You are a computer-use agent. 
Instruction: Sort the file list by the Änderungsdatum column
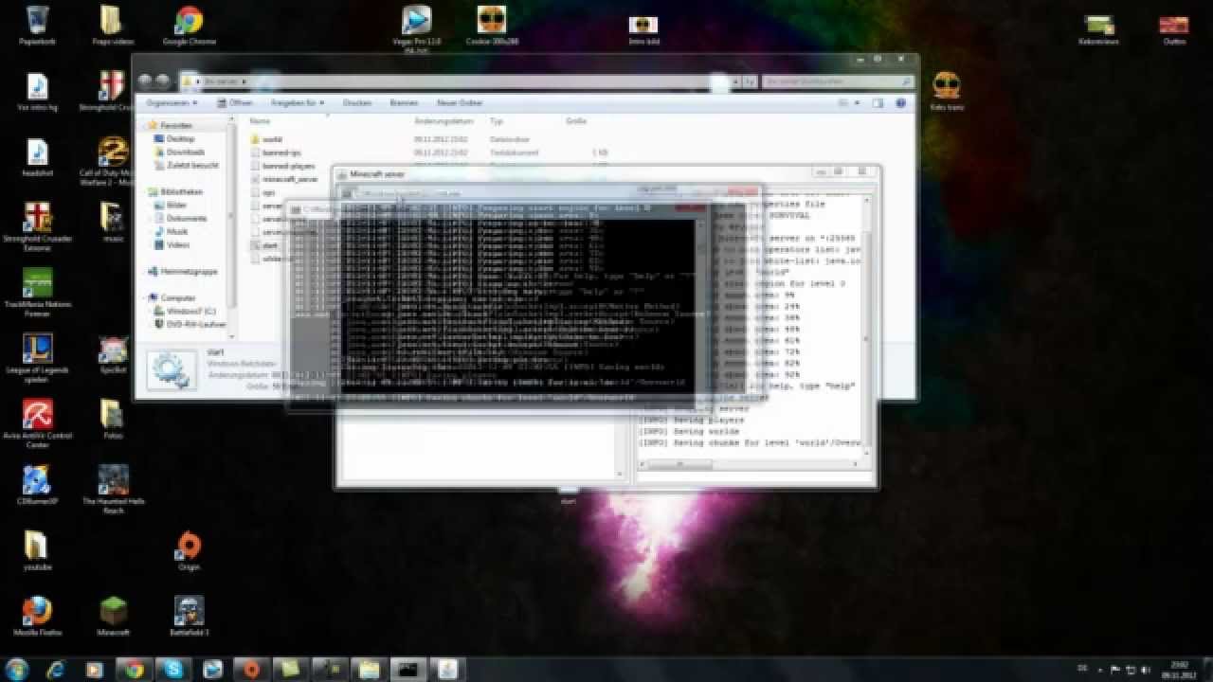pyautogui.click(x=444, y=121)
